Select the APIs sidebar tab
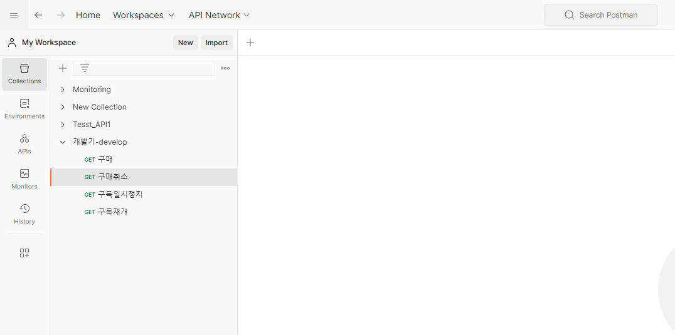 24,144
